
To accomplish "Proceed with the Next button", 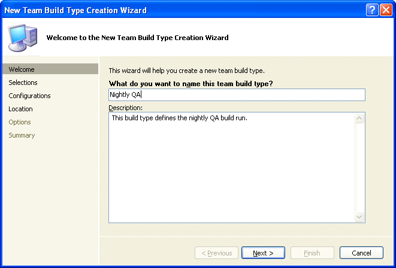I will tap(263, 253).
